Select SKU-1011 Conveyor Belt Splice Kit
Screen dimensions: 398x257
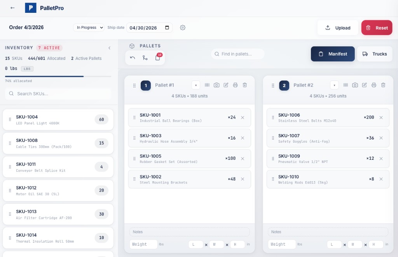tap(58, 167)
